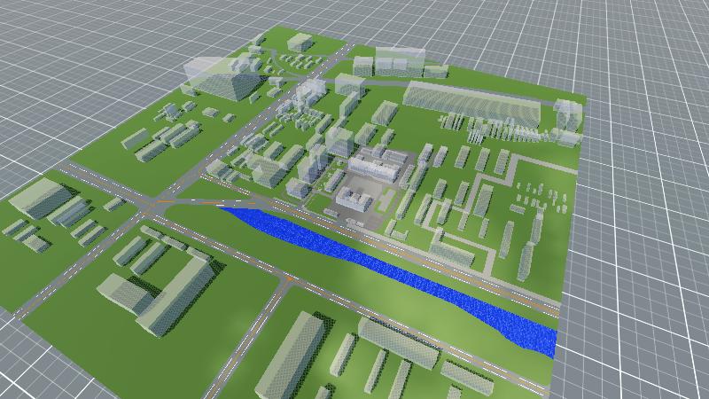The height and width of the screenshot is (399, 709).
Task: Select the large building at far left edge
Action: [40, 196]
